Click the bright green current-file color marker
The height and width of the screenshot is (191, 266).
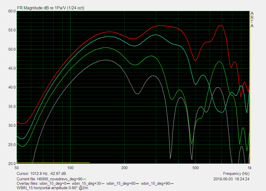(x=84, y=179)
